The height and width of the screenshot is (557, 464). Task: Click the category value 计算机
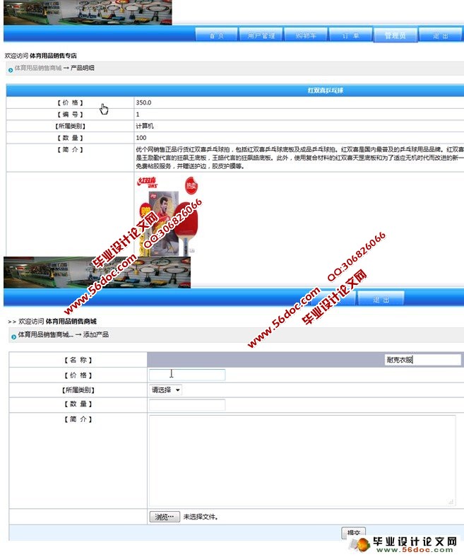[x=145, y=126]
